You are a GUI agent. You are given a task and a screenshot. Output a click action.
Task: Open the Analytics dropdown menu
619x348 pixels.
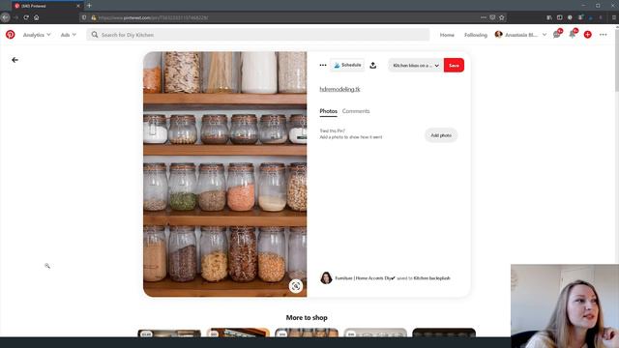(x=37, y=35)
